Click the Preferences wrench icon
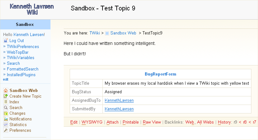This screenshot has height=140, width=258. (x=5, y=130)
